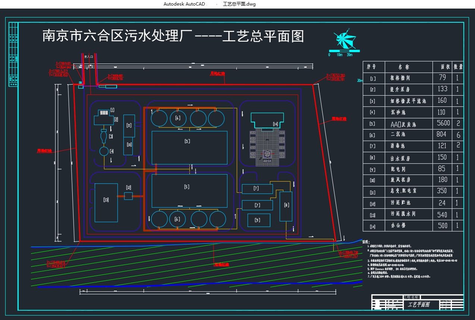Image resolution: width=475 pixels, height=320 pixels.
Task: Click a circular 二沉池 tank symbol
Action: point(178,118)
